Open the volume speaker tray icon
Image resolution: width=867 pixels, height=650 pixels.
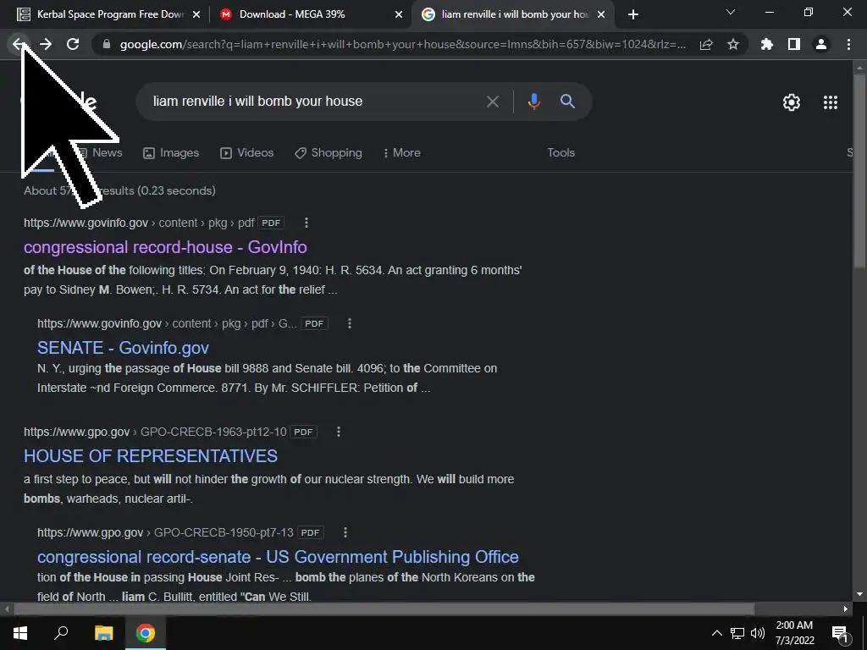click(x=758, y=633)
